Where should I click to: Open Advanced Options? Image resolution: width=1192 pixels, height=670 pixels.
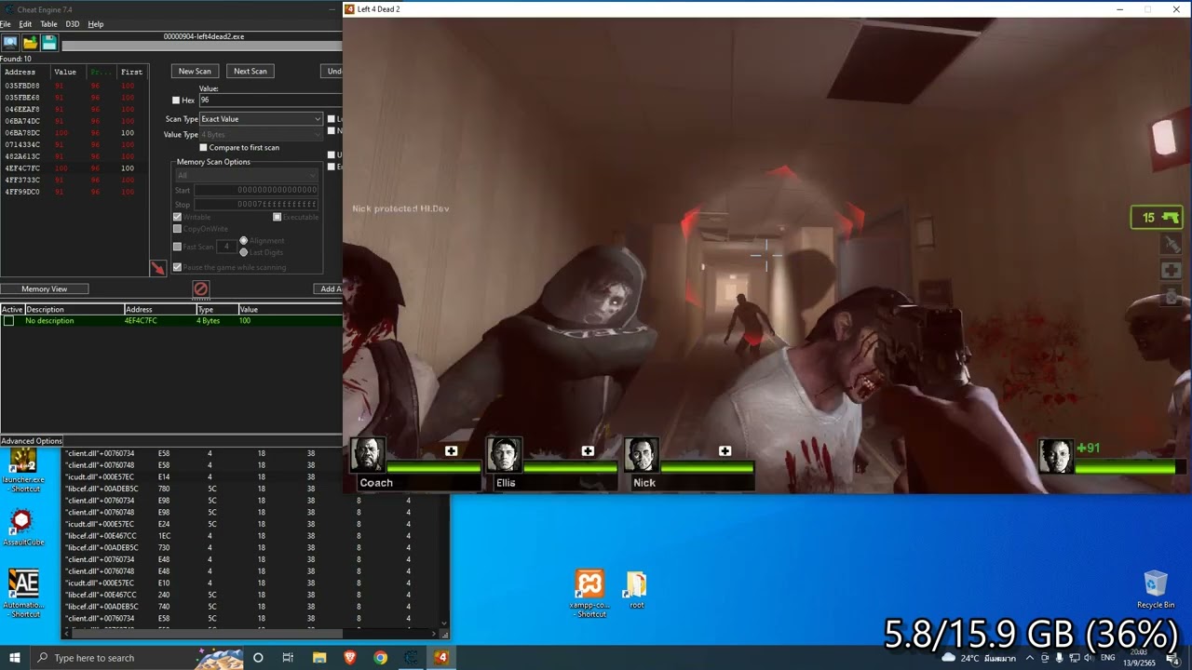[x=32, y=441]
